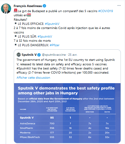Open the @sputnikvaccine handle

pos(54,55)
